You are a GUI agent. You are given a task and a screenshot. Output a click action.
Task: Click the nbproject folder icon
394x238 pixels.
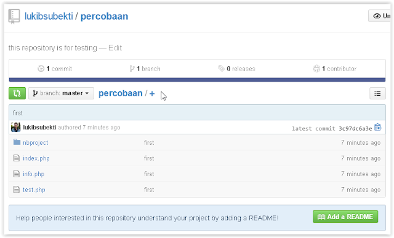point(17,142)
